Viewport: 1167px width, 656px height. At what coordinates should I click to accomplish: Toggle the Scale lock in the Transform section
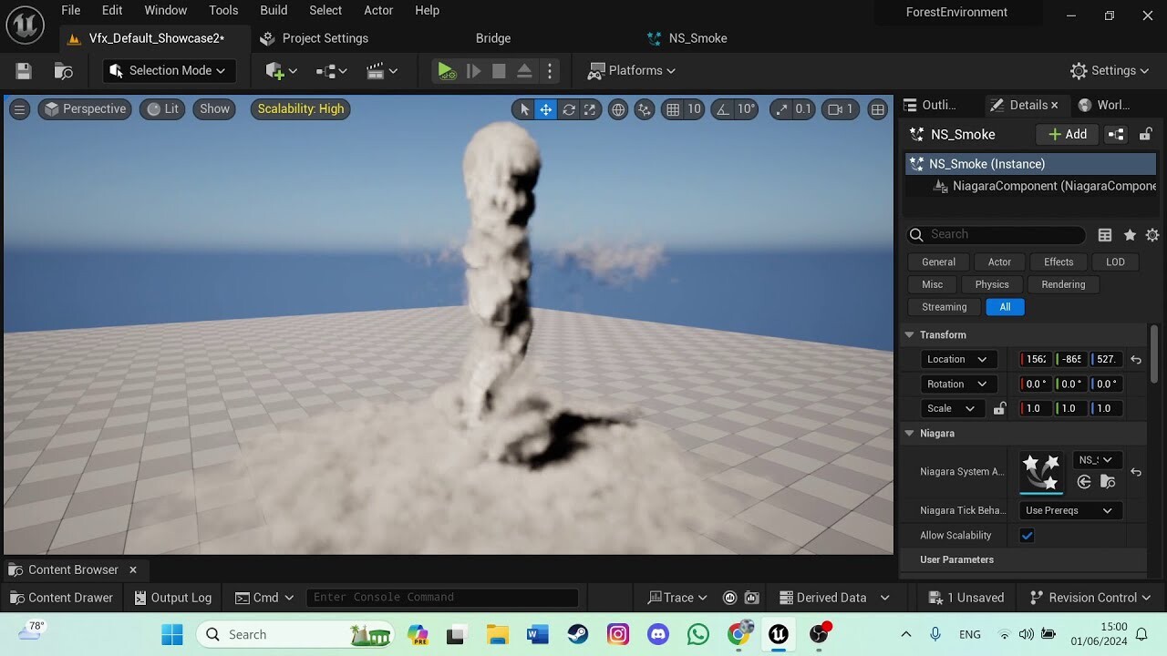click(999, 408)
